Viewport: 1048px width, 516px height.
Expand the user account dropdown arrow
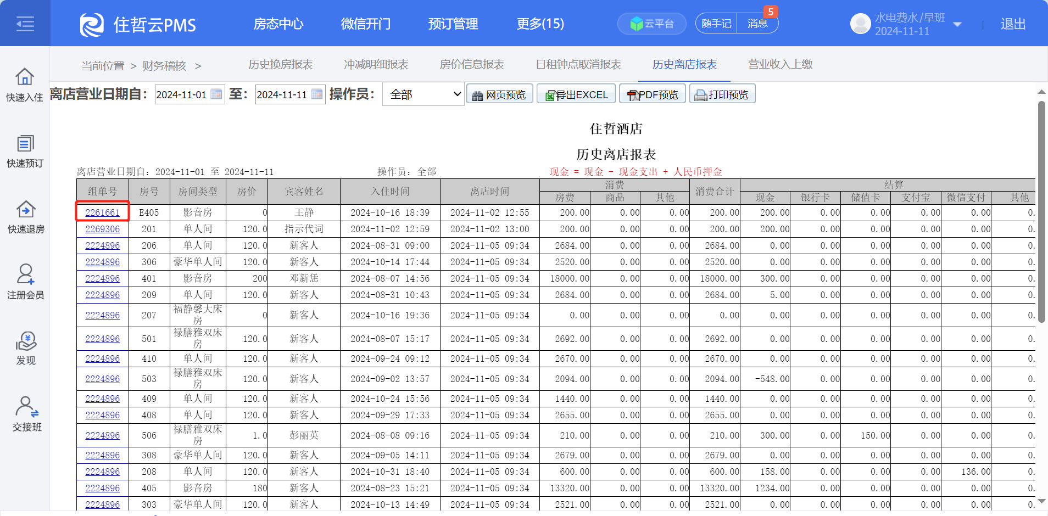(957, 24)
